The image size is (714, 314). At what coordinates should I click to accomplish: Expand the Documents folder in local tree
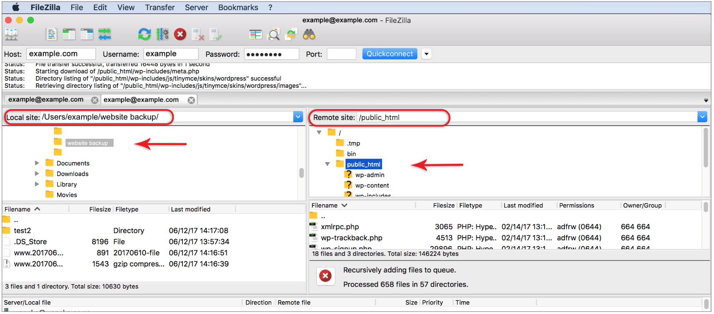(37, 163)
